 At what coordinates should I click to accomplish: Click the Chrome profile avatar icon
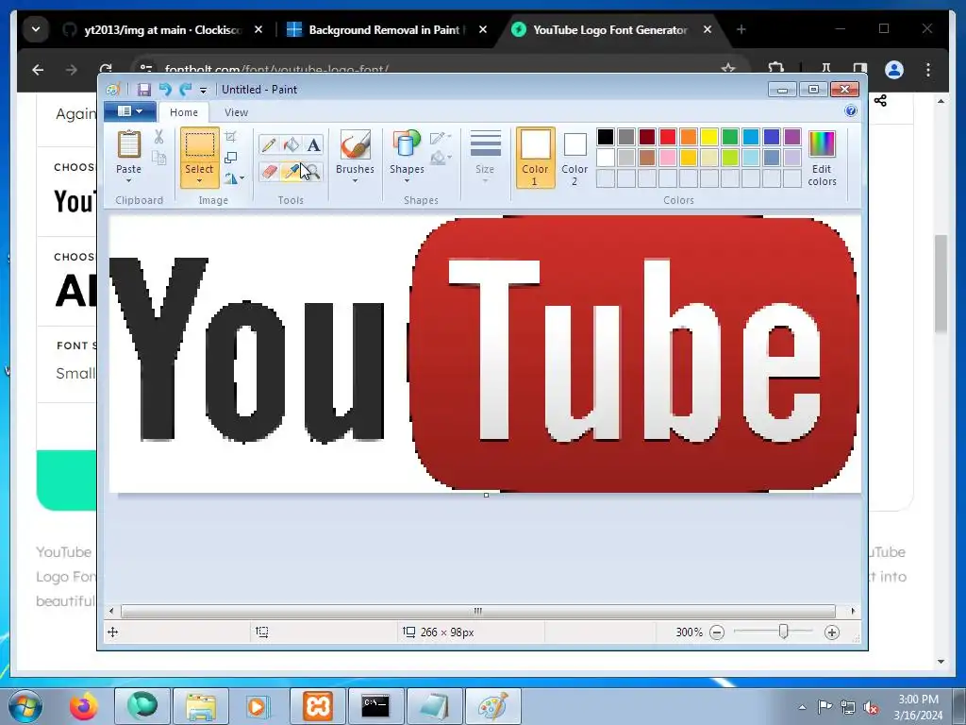pos(894,70)
